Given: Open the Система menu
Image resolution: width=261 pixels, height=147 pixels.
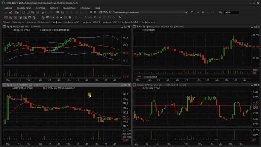Looking at the screenshot, I should [8, 8].
